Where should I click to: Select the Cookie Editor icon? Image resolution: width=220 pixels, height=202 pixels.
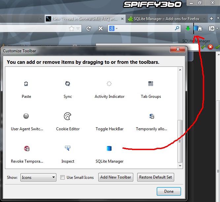coord(68,116)
